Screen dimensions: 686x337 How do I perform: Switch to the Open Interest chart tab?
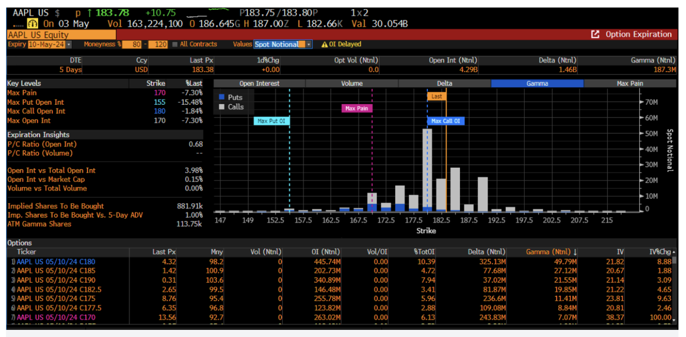coord(259,83)
